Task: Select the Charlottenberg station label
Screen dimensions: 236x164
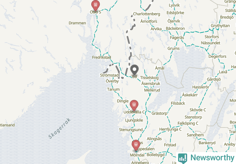Action: click(x=147, y=14)
